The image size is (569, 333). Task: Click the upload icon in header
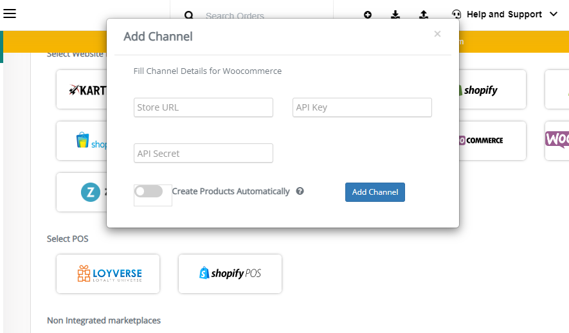[x=424, y=15]
